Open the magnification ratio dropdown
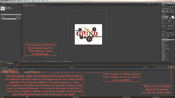 pyautogui.click(x=26, y=62)
